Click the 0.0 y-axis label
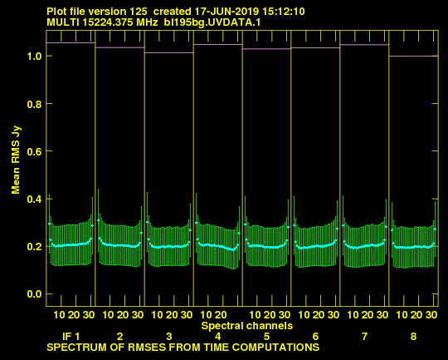 click(34, 294)
